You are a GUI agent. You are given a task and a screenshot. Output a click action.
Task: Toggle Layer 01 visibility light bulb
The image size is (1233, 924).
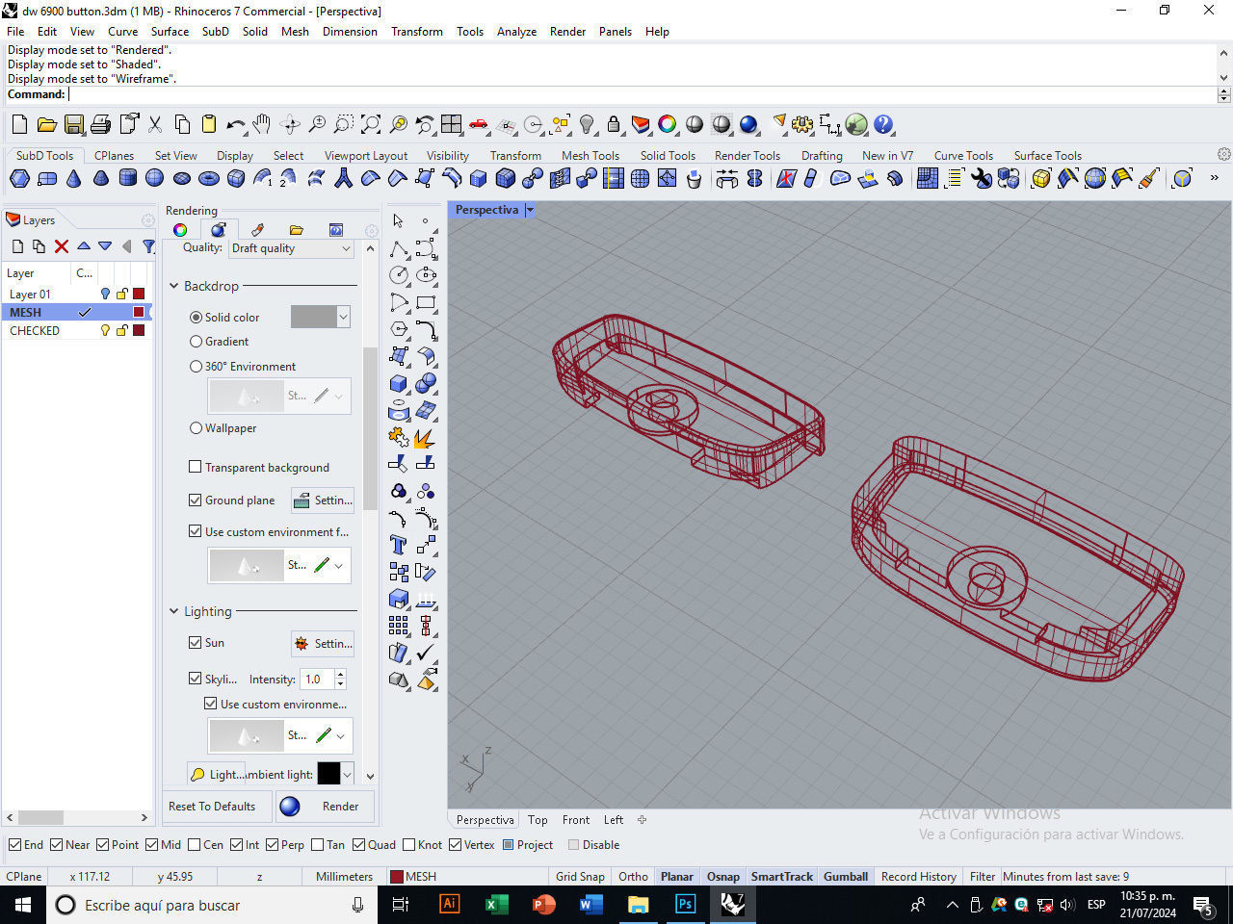pyautogui.click(x=105, y=294)
